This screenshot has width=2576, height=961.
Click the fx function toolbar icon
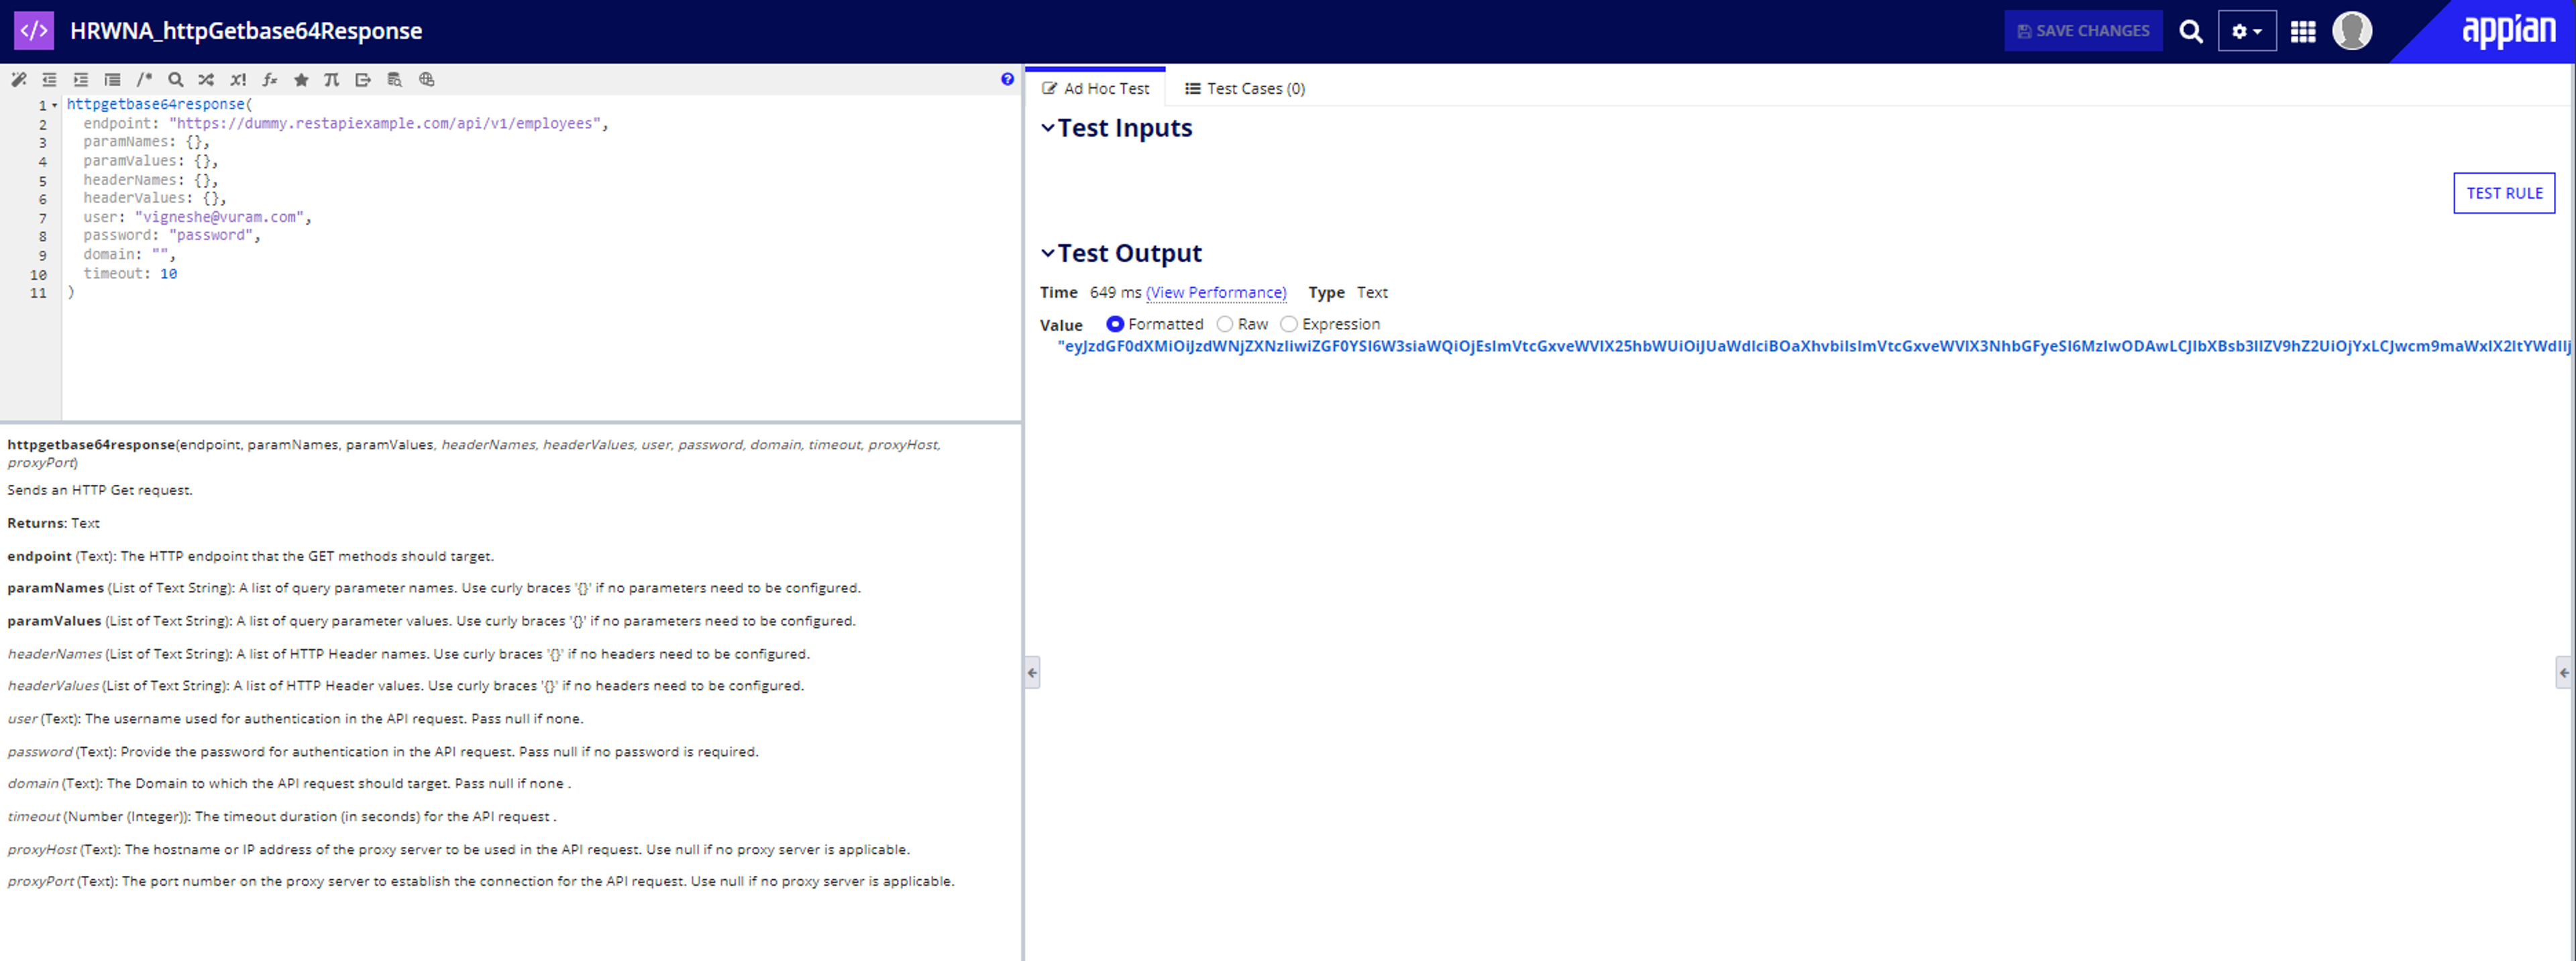click(x=270, y=80)
